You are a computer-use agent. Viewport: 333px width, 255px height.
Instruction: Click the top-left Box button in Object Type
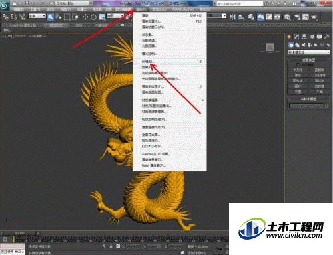point(298,70)
